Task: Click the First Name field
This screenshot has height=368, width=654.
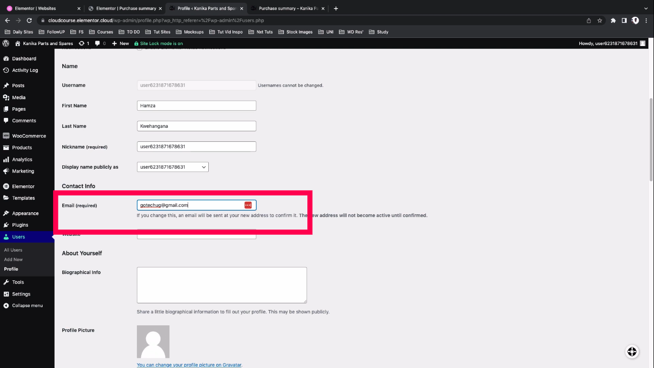Action: [196, 105]
